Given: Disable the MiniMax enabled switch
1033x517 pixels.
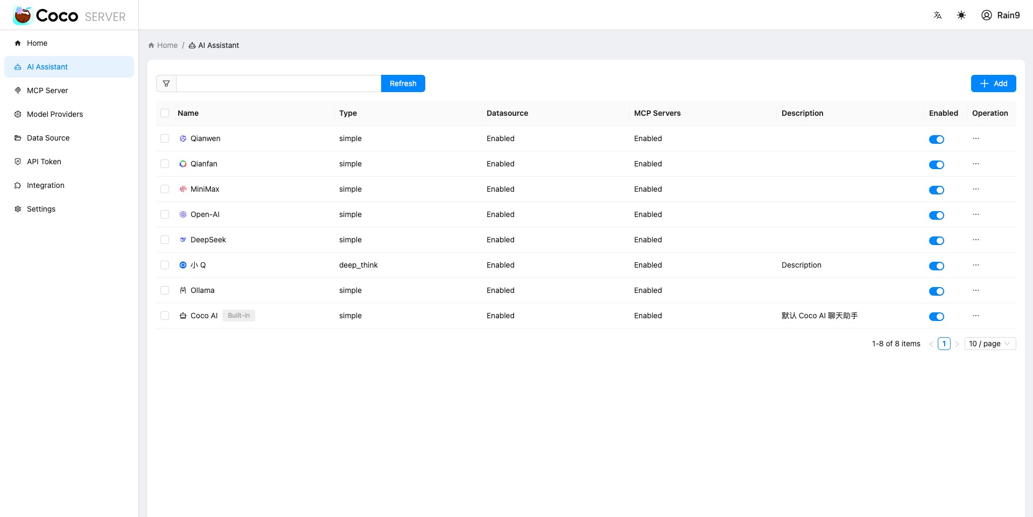Looking at the screenshot, I should click(937, 190).
